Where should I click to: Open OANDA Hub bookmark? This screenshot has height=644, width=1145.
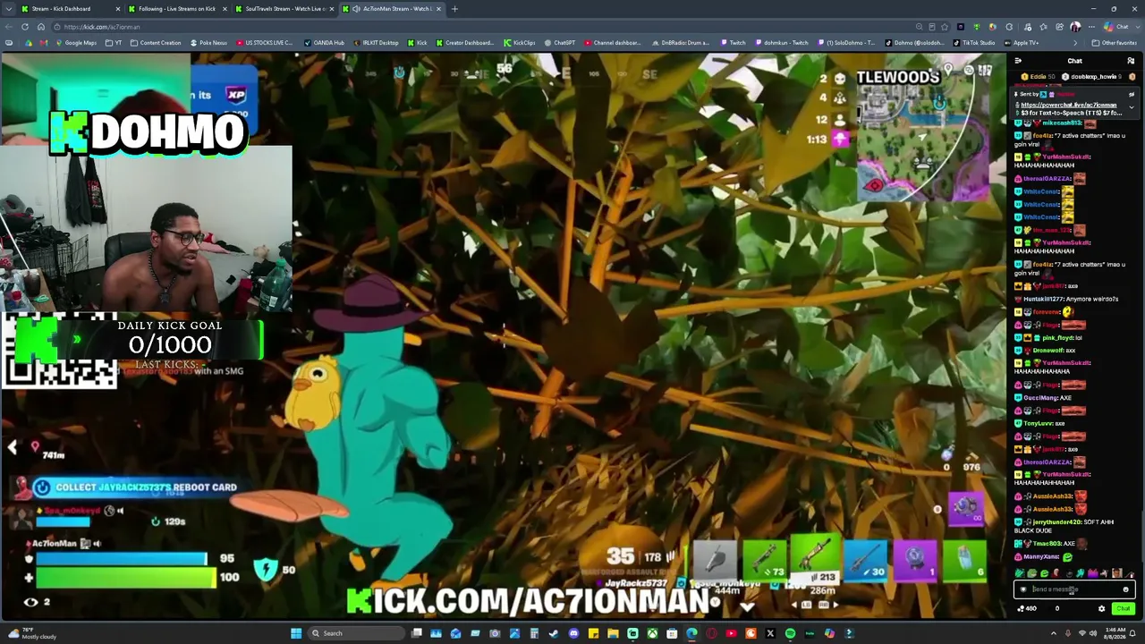[x=324, y=43]
